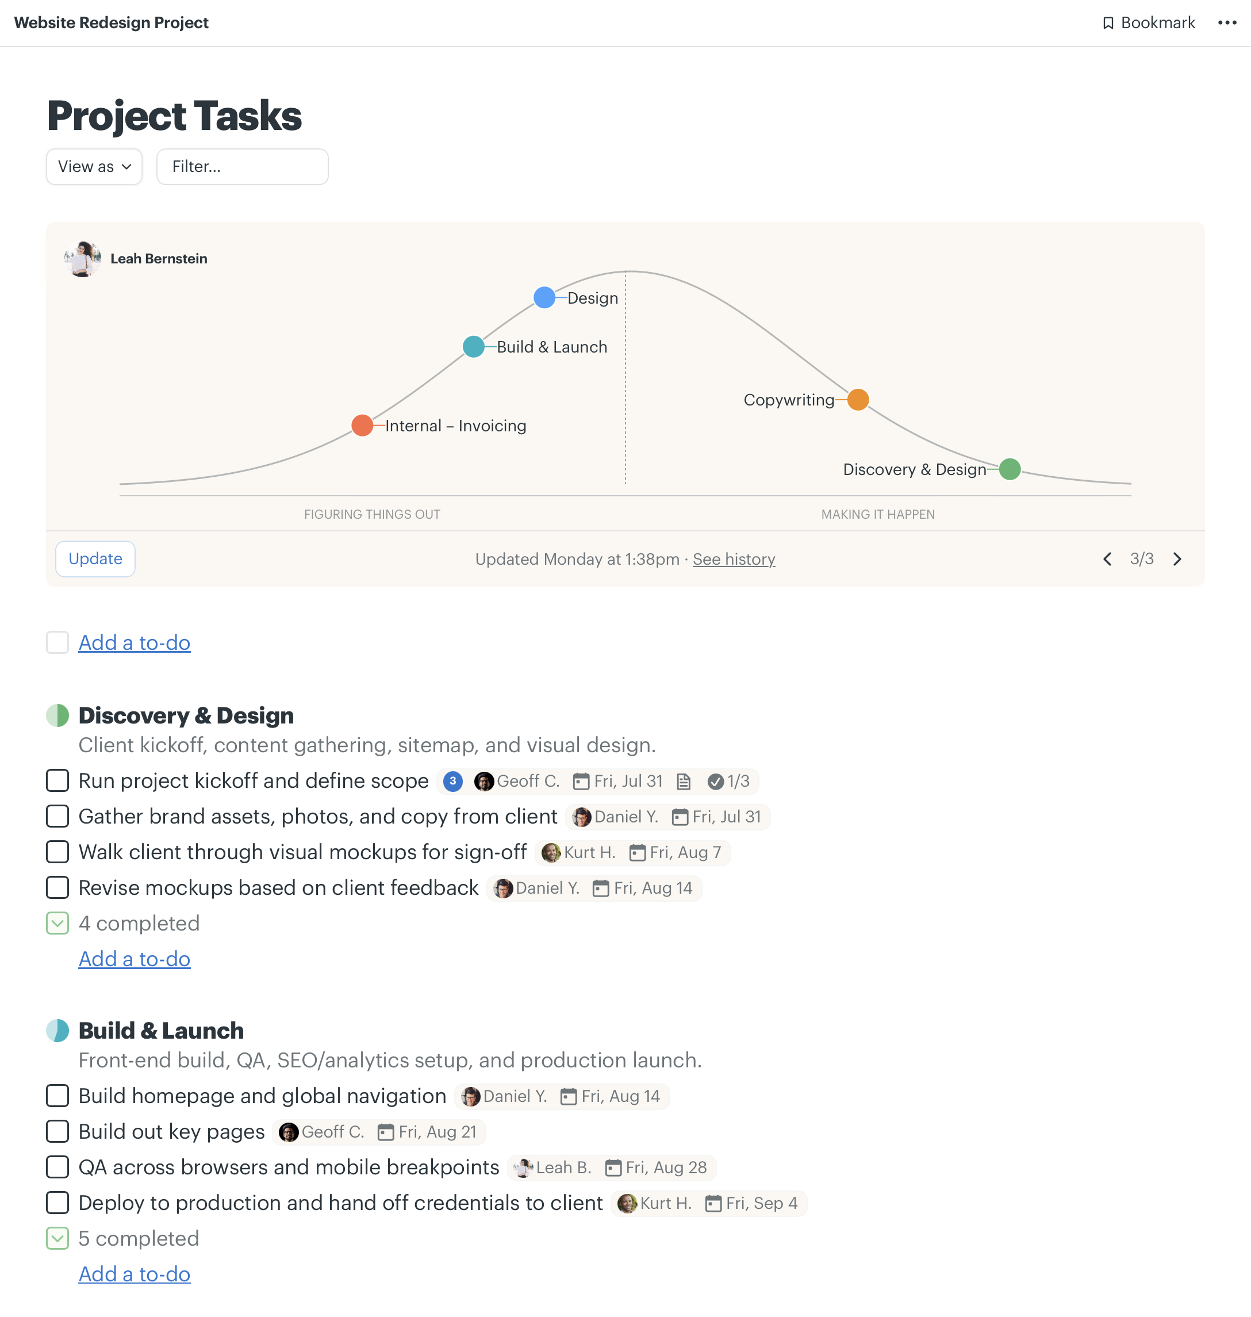Click the 1/3 steps checkmark icon
Viewport: 1251px width, 1317px height.
click(x=716, y=781)
